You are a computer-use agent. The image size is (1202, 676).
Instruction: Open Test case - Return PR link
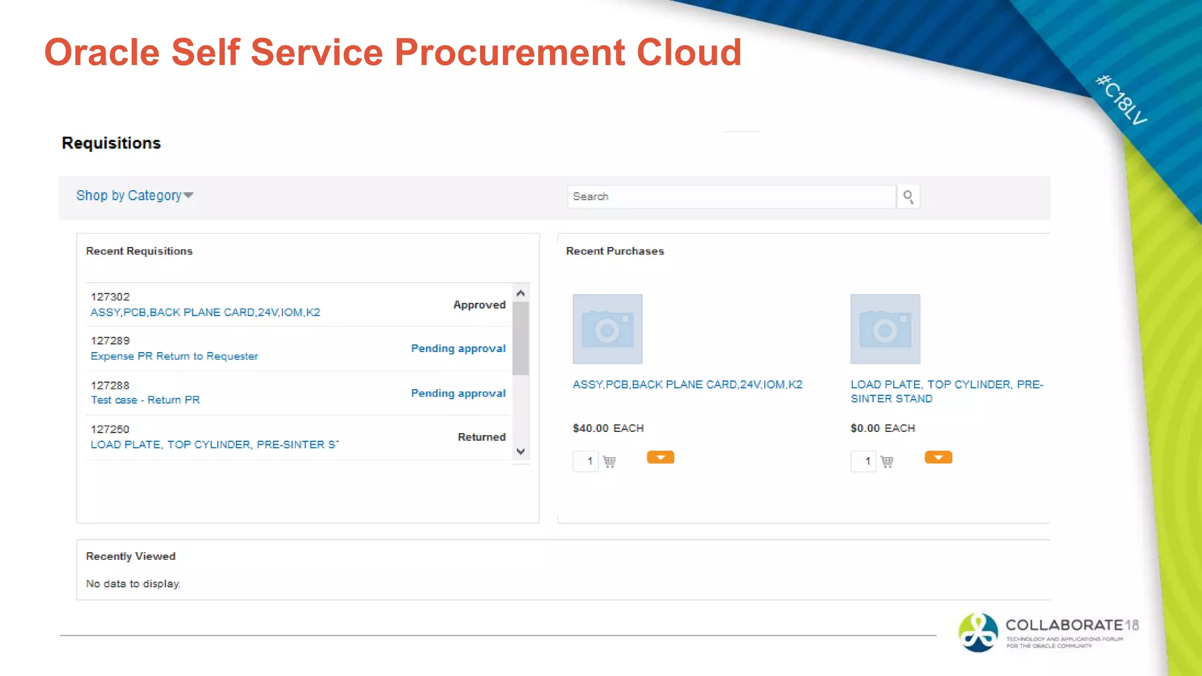(146, 400)
